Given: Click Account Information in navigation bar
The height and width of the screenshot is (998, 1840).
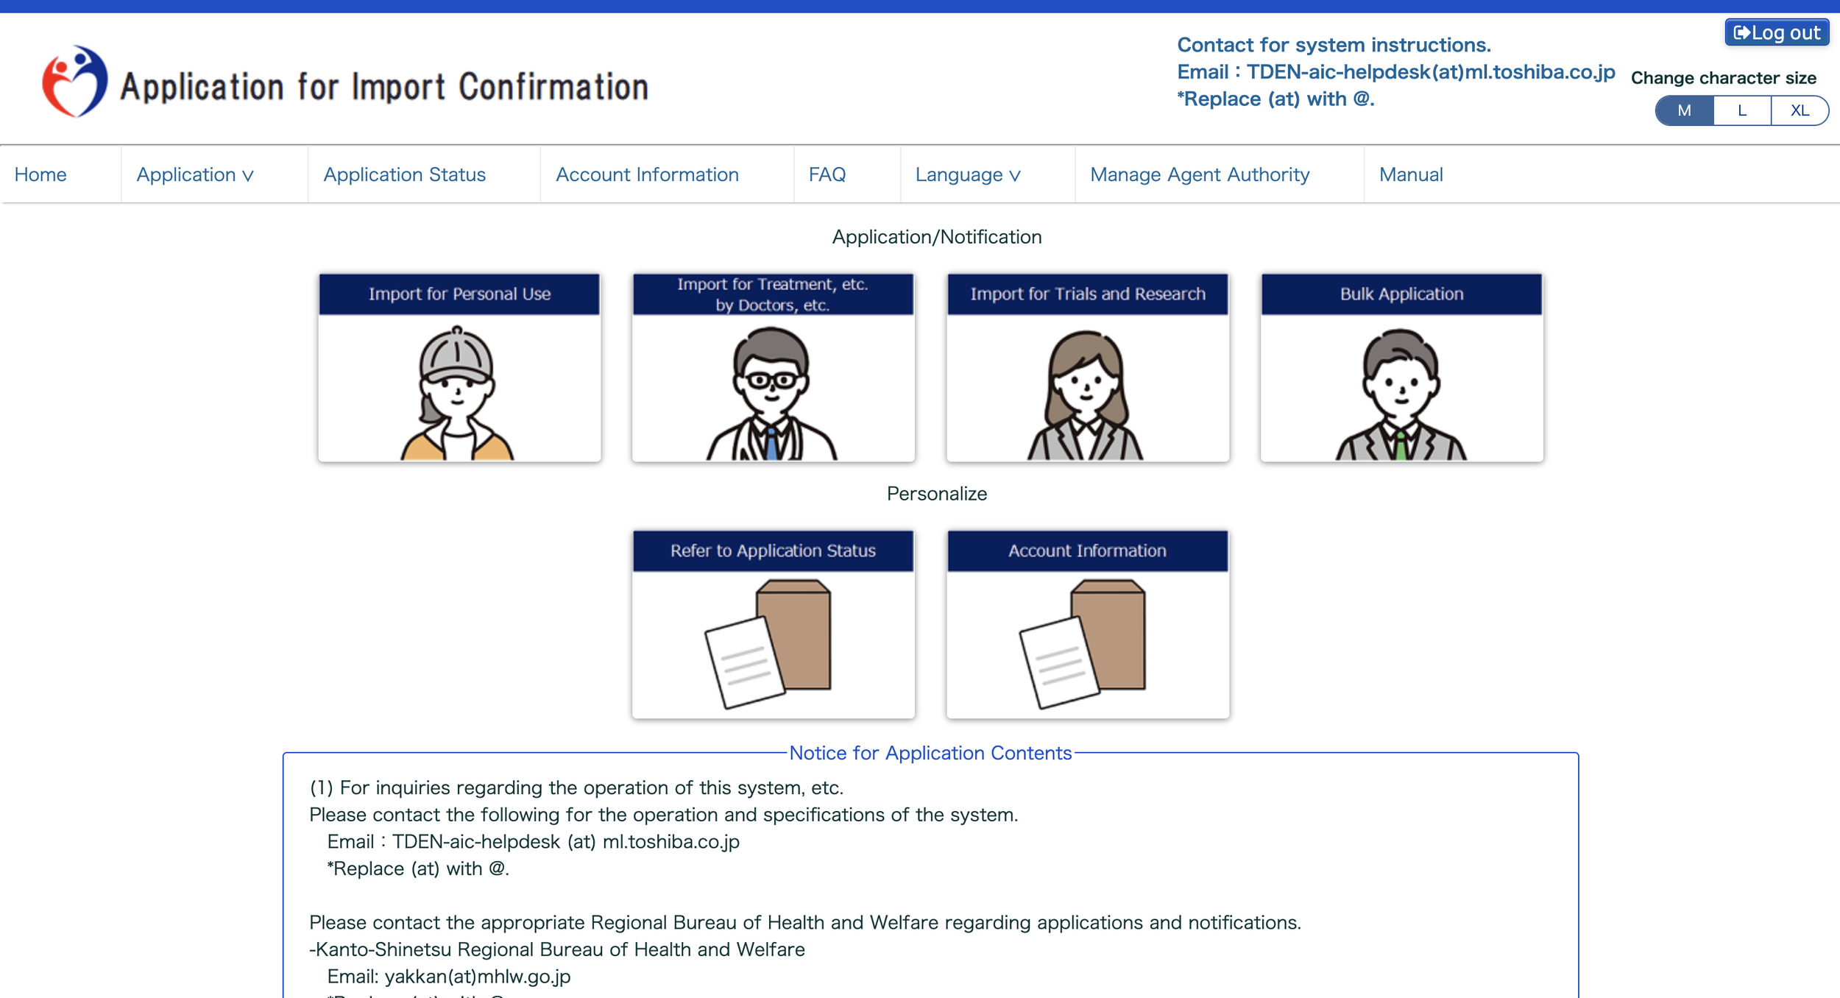Looking at the screenshot, I should click(646, 174).
